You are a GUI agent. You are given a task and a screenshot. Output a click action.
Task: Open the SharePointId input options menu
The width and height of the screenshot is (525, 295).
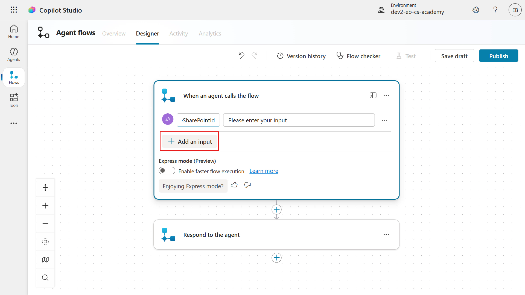[x=384, y=120]
